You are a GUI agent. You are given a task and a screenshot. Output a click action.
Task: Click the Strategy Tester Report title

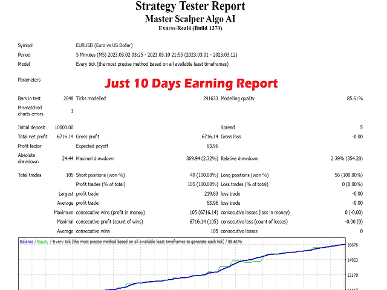coord(190,6)
